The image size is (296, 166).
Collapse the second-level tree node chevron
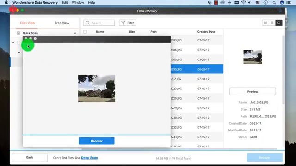19,52
